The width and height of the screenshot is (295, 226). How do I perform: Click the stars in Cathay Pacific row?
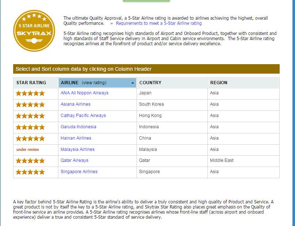(30, 116)
